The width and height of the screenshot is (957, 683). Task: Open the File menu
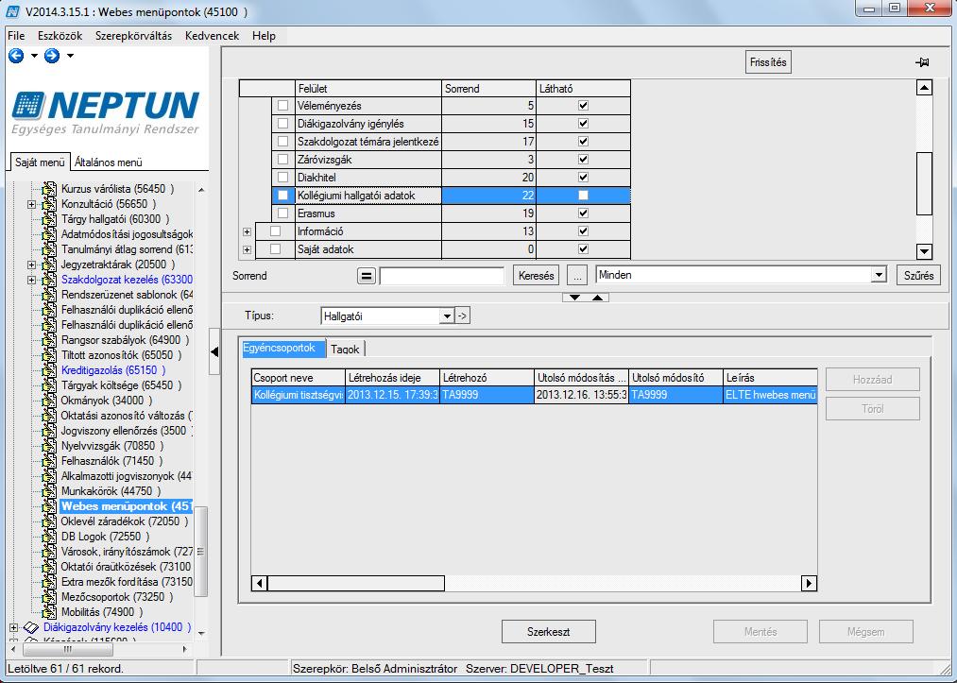[x=16, y=36]
